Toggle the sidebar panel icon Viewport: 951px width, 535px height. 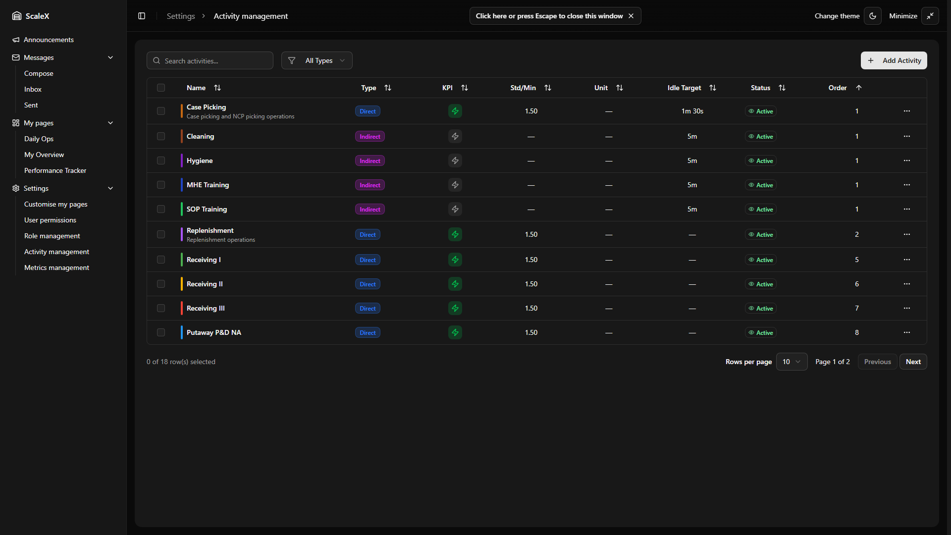[x=142, y=16]
